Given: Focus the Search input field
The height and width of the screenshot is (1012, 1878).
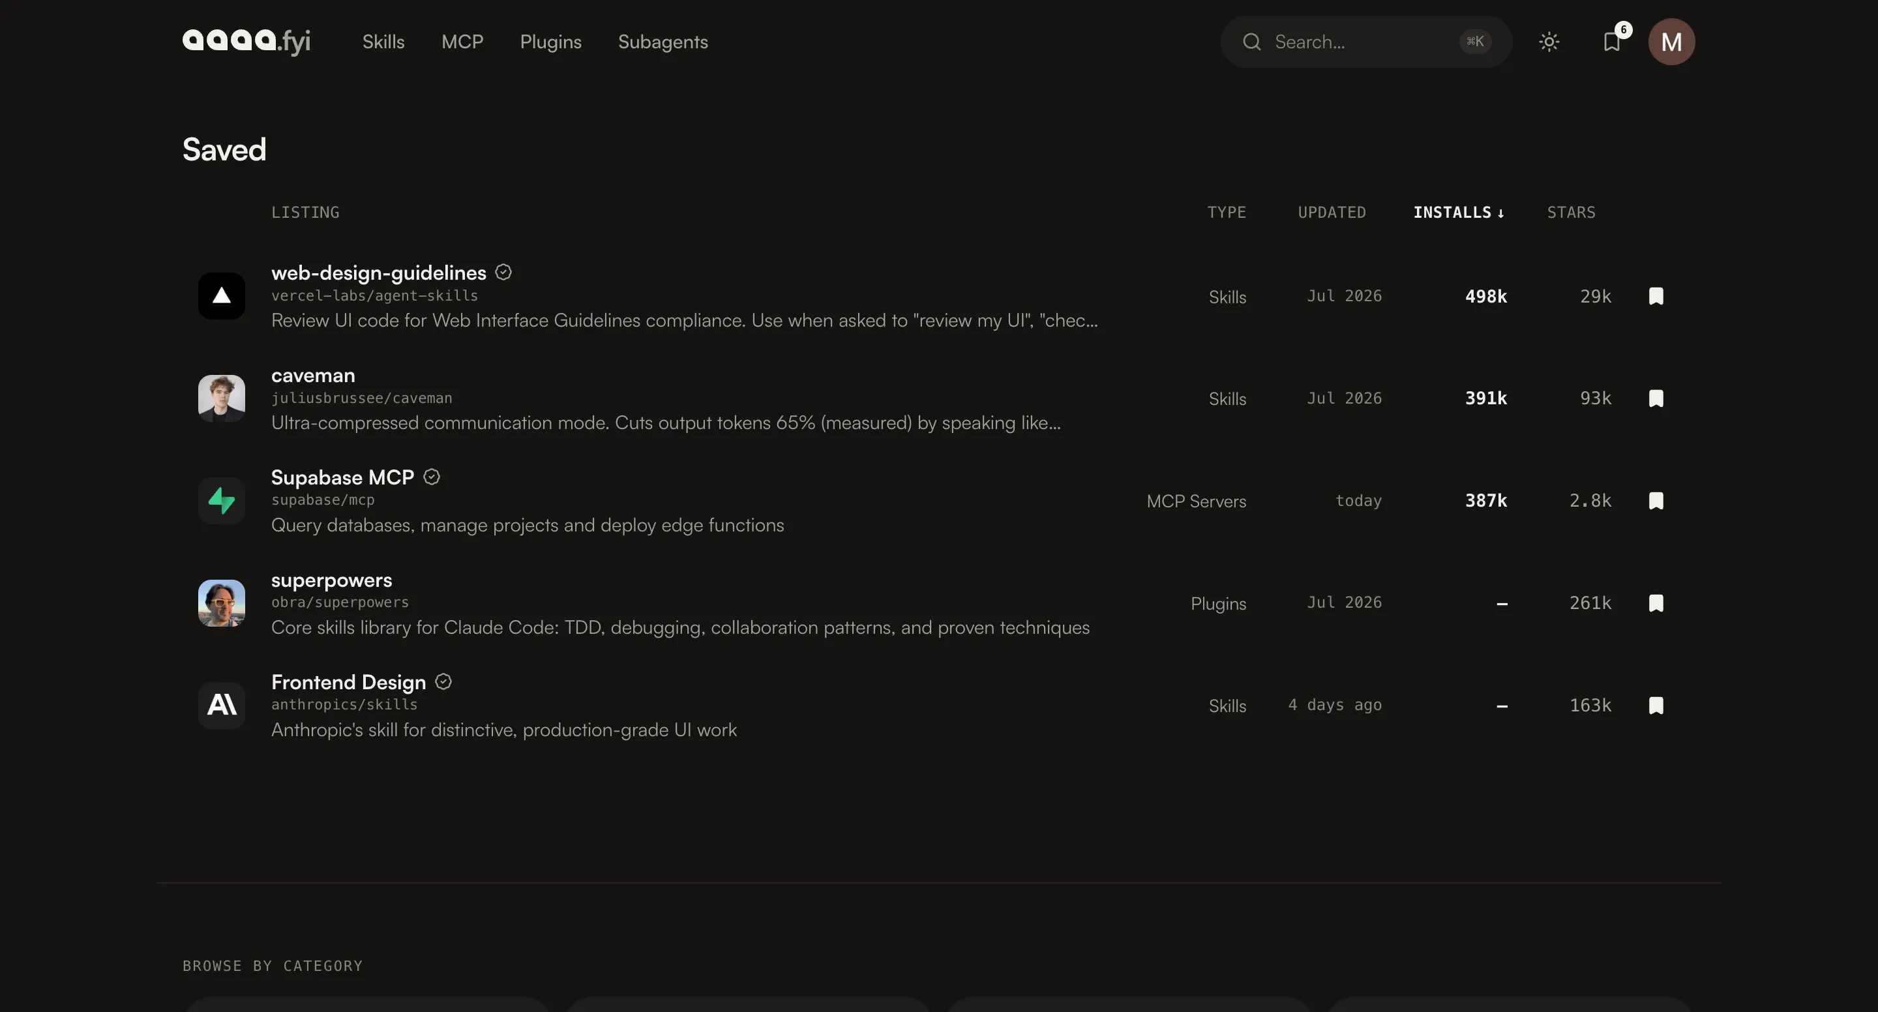Looking at the screenshot, I should point(1365,42).
